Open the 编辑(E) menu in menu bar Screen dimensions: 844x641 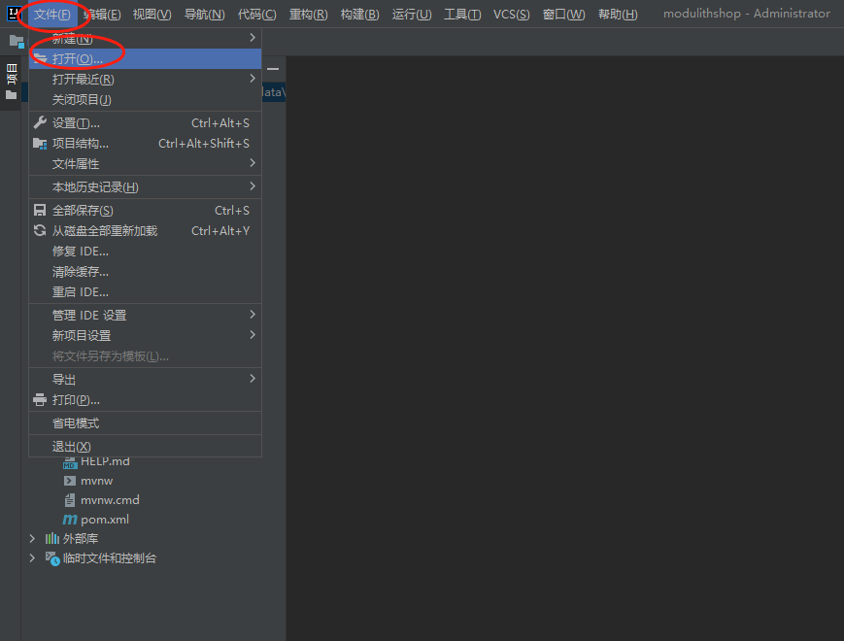tap(102, 14)
